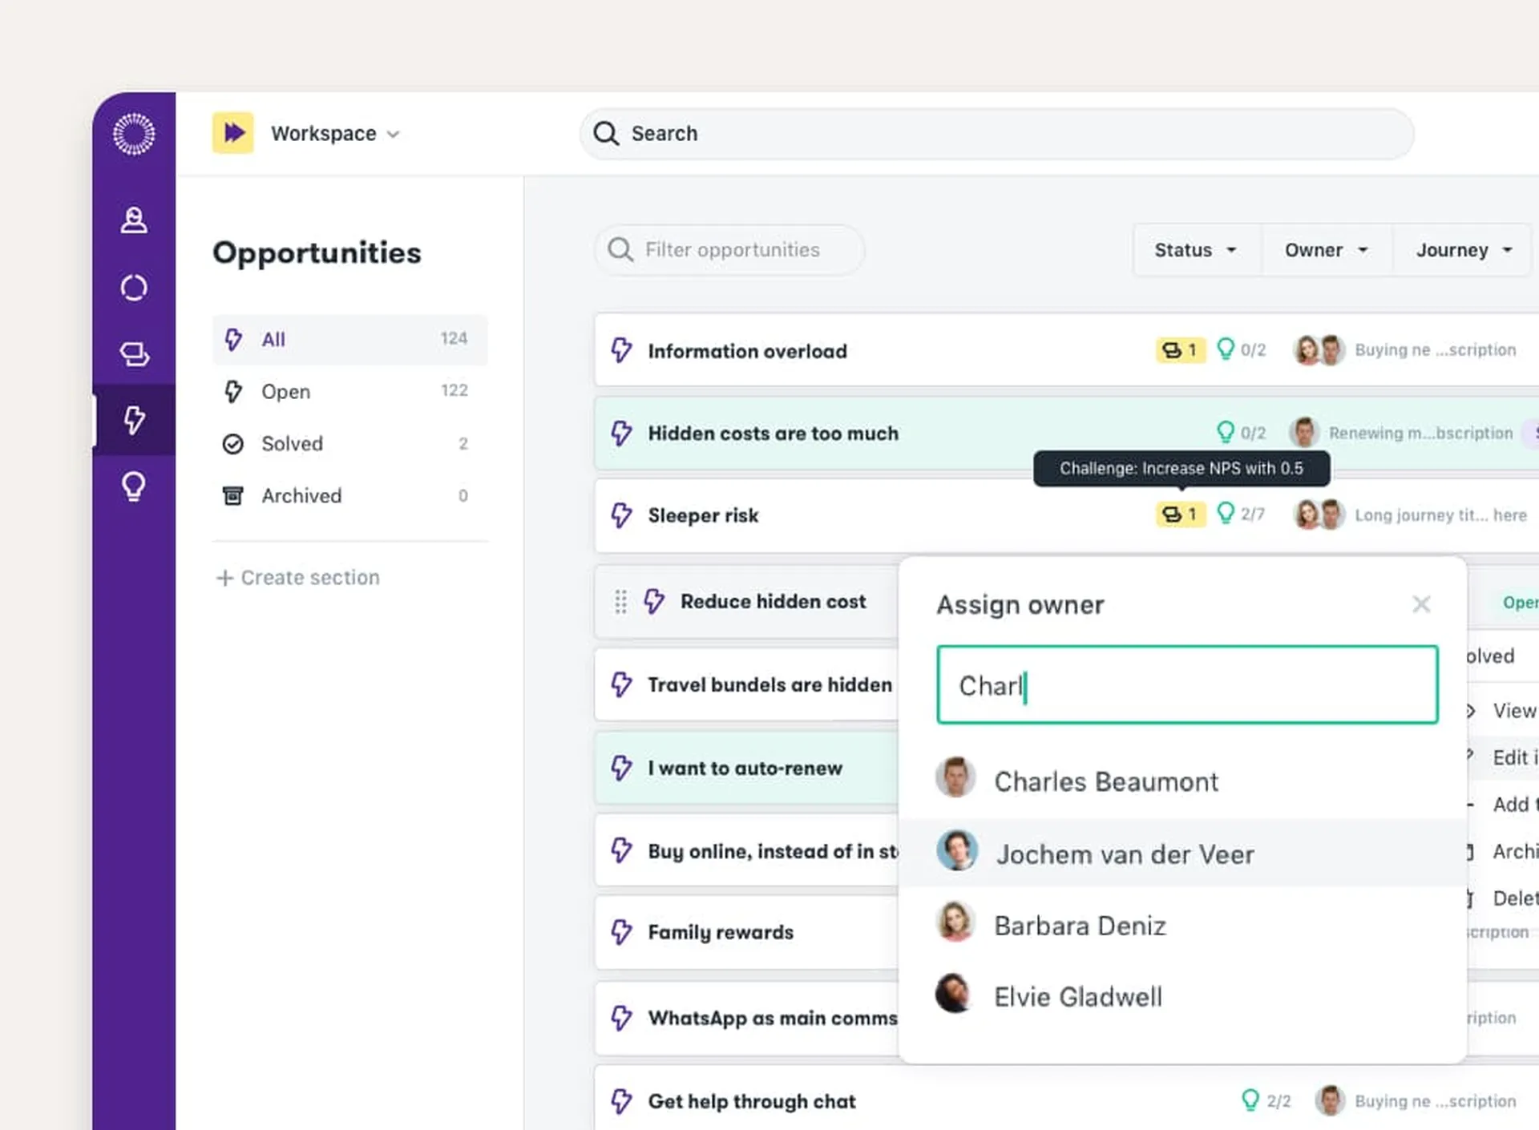1539x1130 pixels.
Task: Close the Assign owner dialog
Action: (1421, 604)
